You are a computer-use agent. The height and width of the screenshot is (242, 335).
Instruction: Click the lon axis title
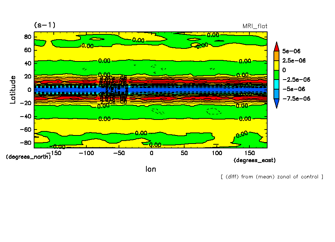pos(150,169)
